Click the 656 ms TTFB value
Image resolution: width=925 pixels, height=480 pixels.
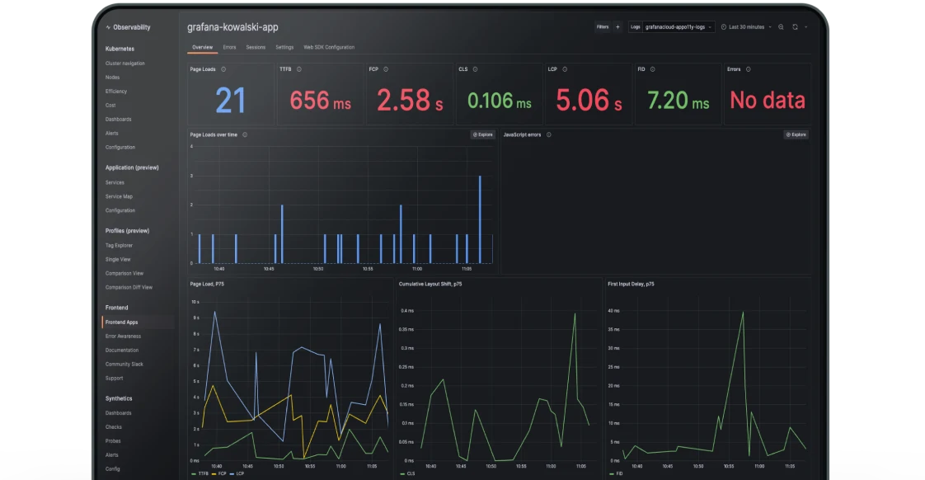(321, 101)
